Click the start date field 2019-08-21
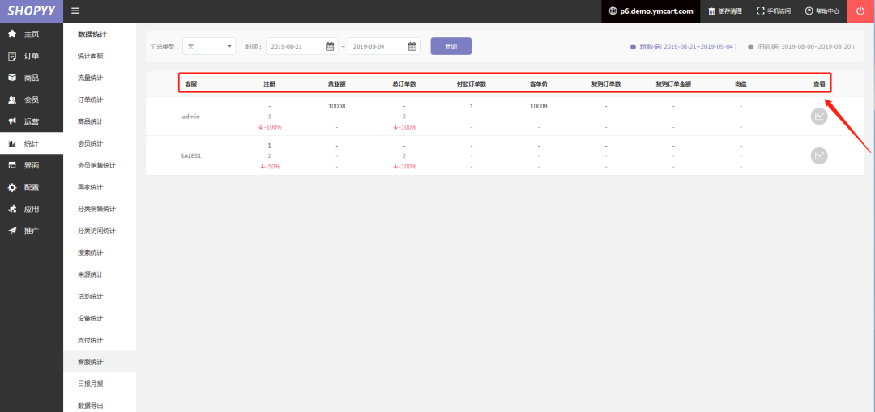This screenshot has height=412, width=875. point(302,46)
